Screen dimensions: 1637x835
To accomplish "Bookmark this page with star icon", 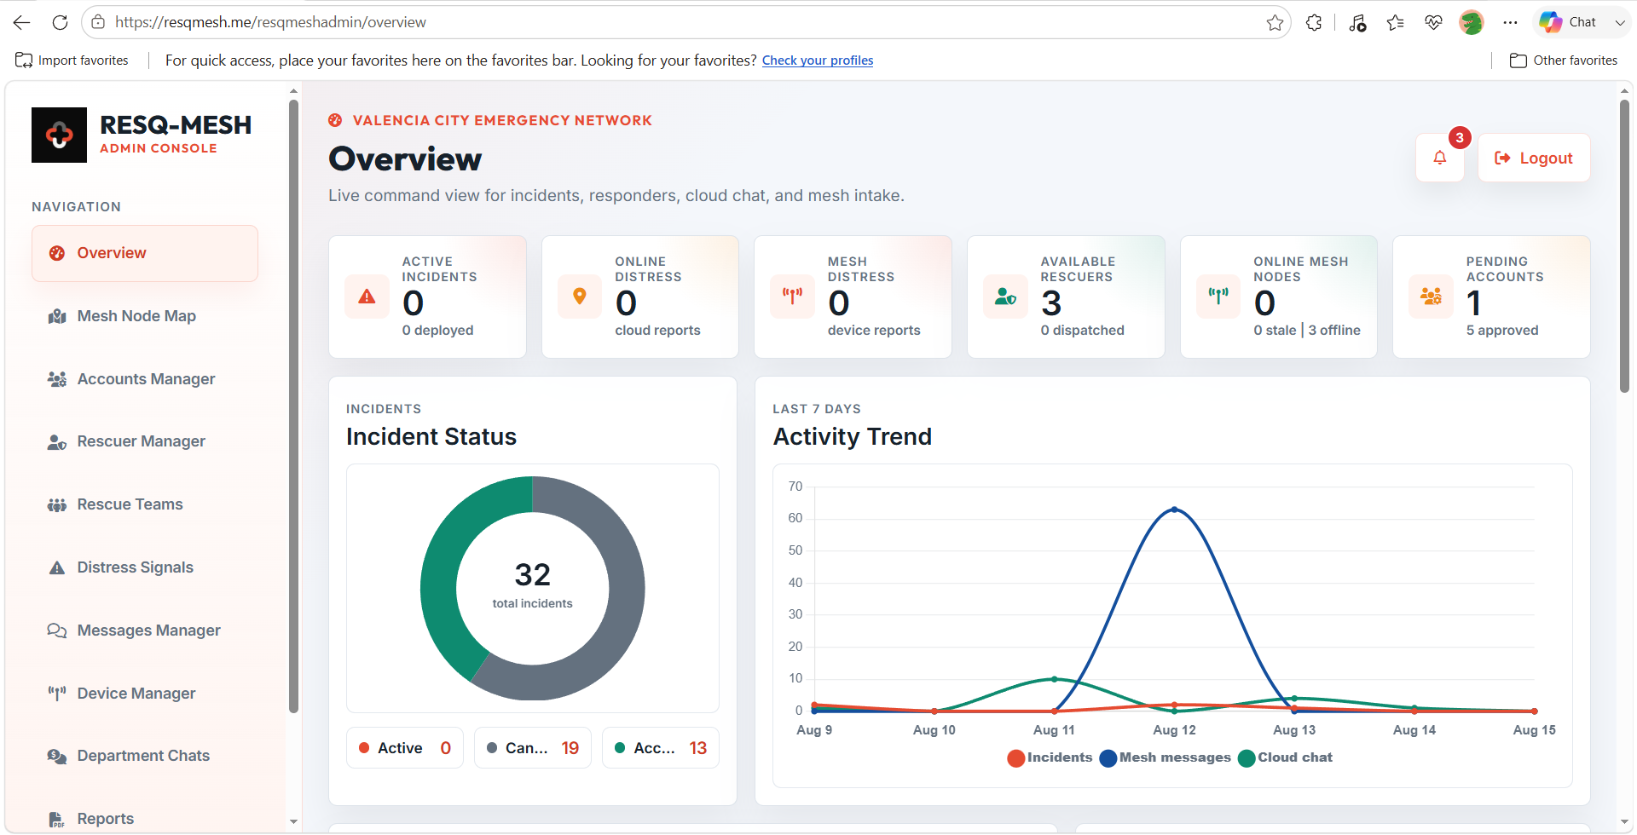I will pos(1275,22).
